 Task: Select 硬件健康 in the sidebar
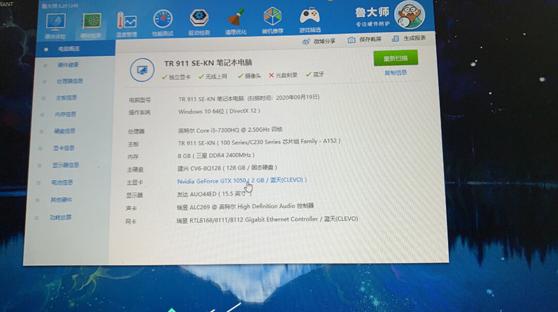pyautogui.click(x=68, y=64)
